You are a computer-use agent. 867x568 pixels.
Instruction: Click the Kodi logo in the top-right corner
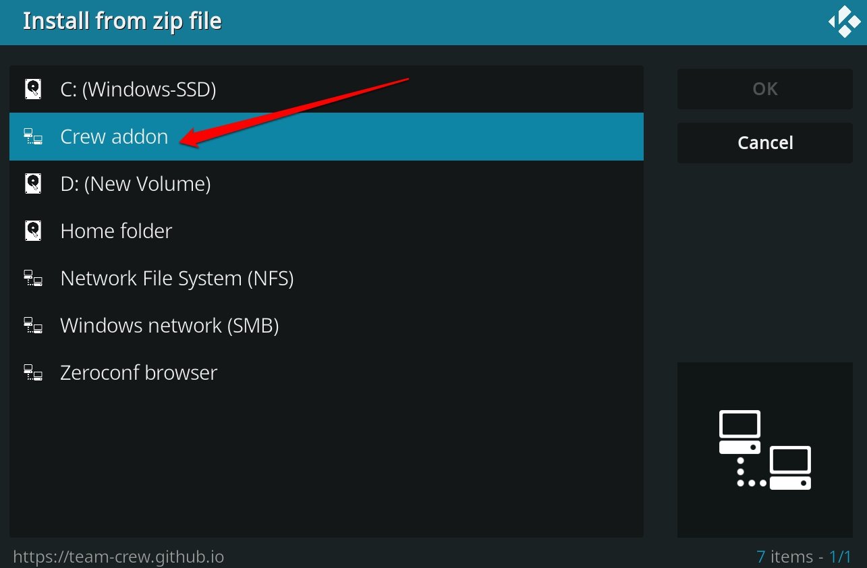pyautogui.click(x=843, y=22)
